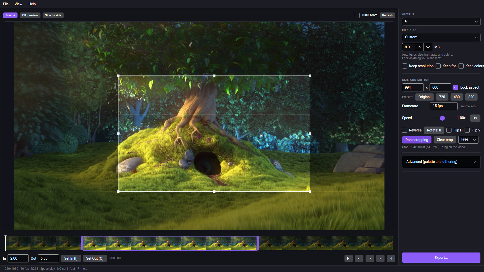
Task: Uncheck Lock aspect checkbox
Action: coord(456,87)
